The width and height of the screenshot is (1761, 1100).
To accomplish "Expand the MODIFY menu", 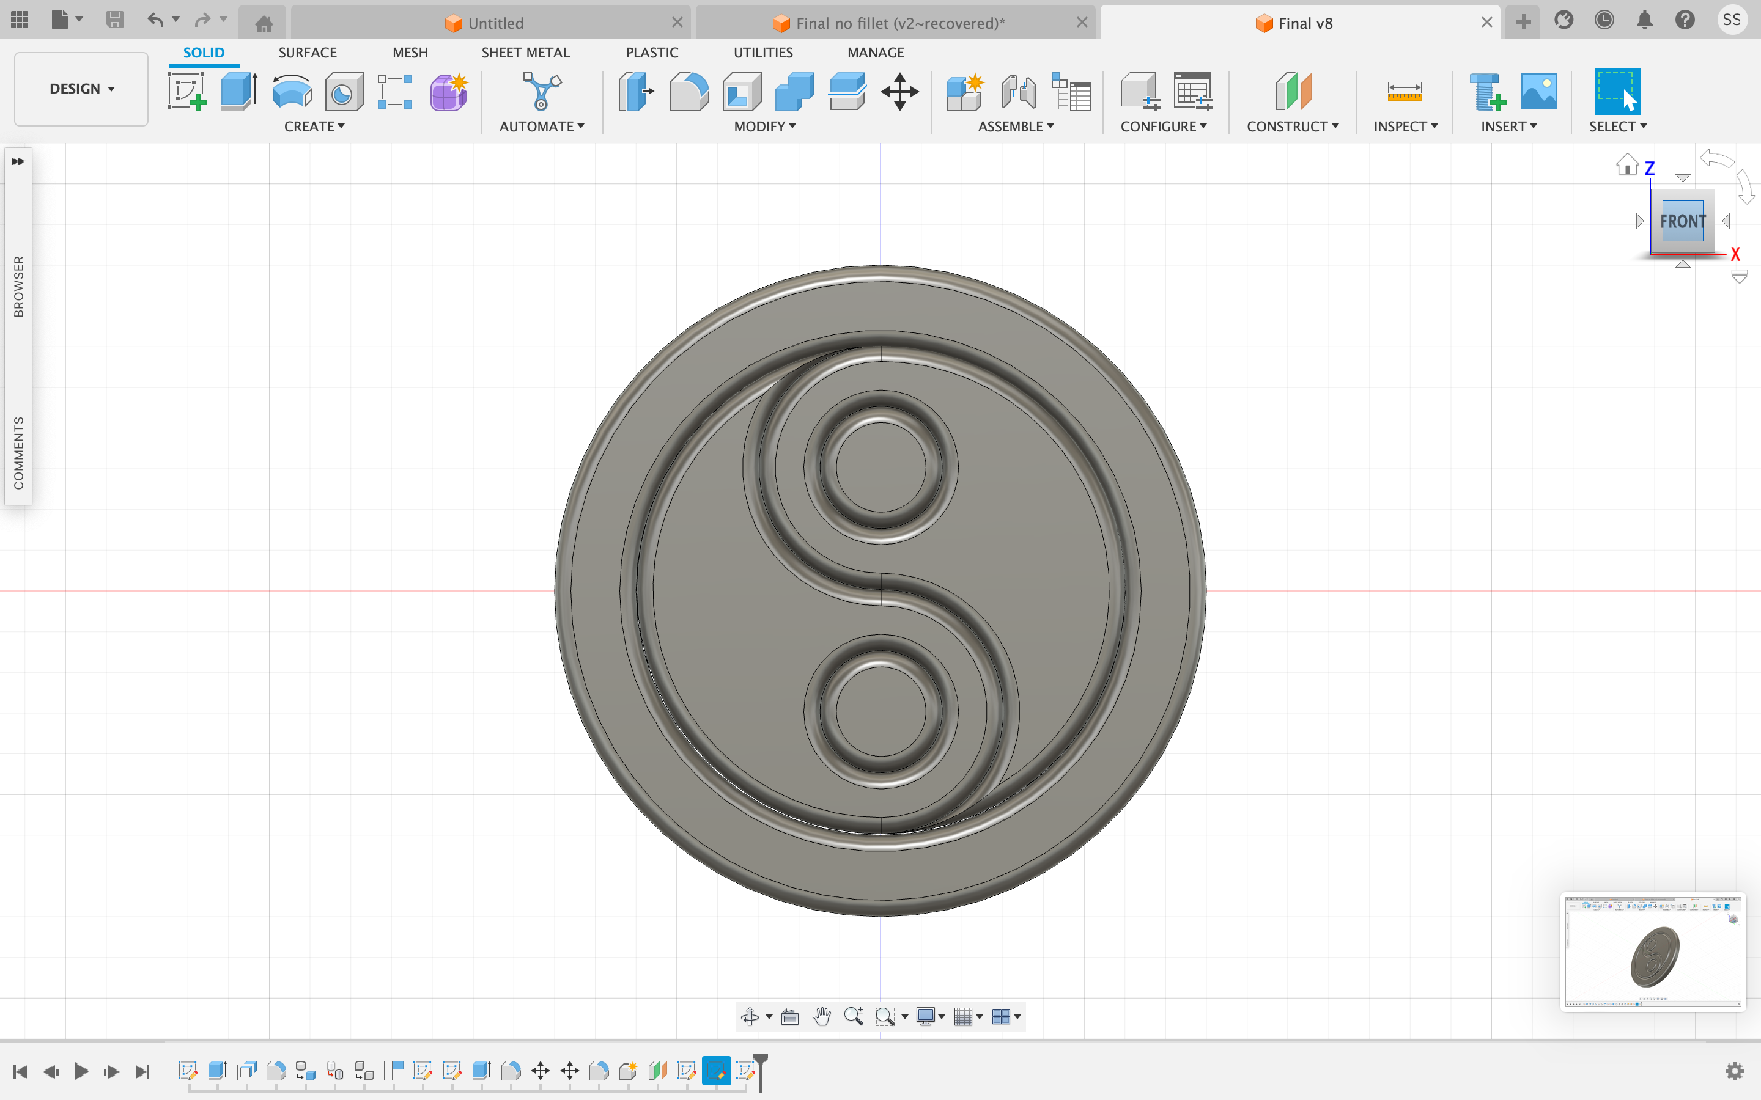I will [765, 127].
